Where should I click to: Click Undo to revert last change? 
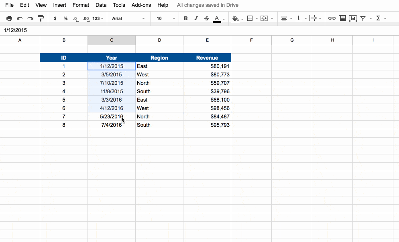tap(19, 18)
